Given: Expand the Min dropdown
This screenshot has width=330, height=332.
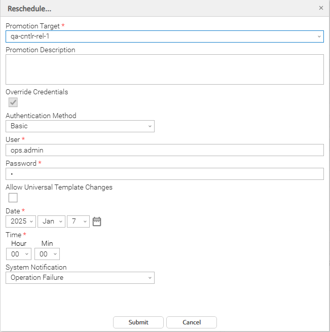Looking at the screenshot, I should coord(47,254).
